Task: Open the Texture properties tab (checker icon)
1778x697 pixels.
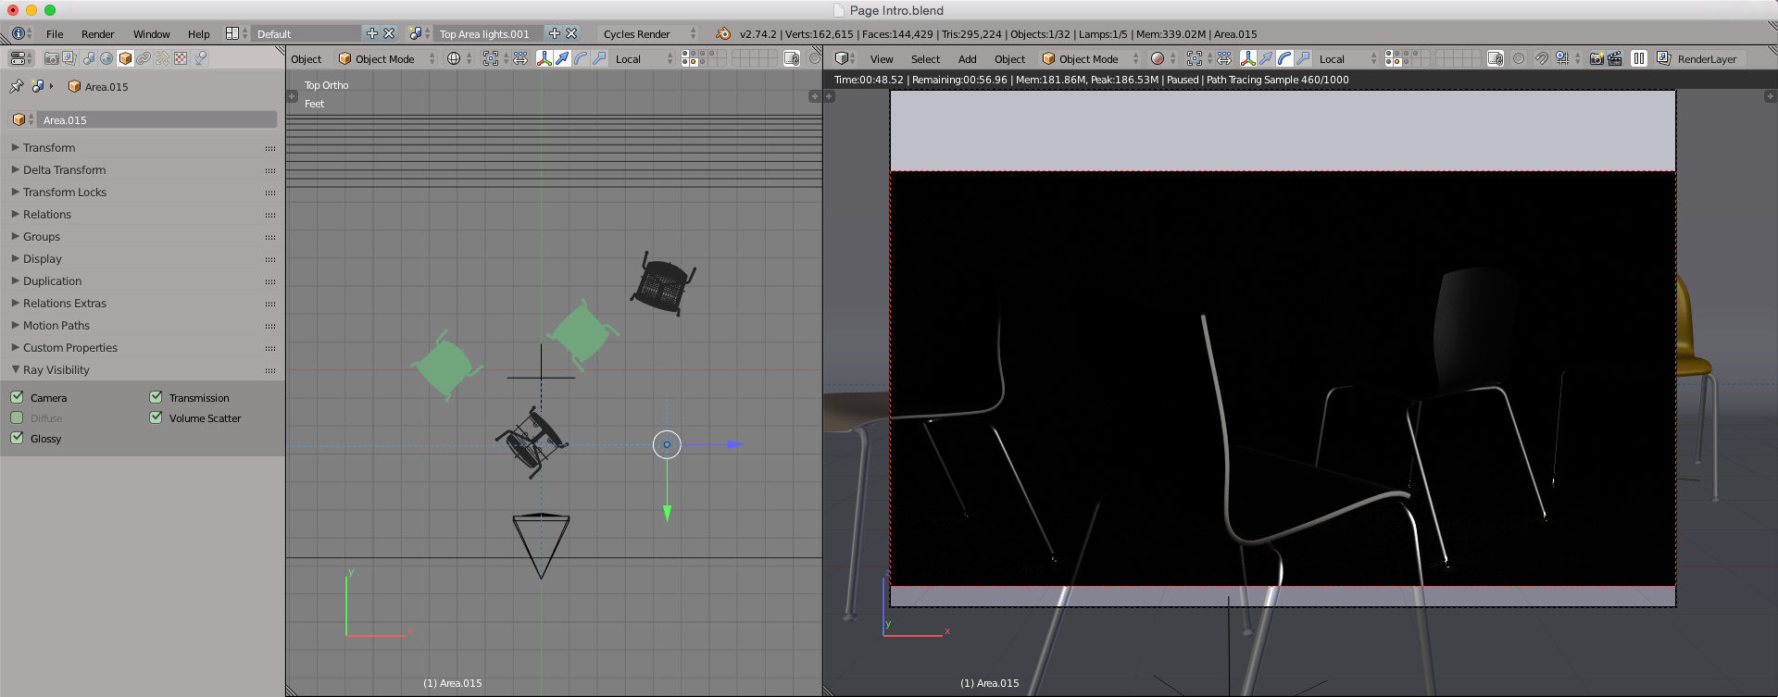Action: pos(181,58)
